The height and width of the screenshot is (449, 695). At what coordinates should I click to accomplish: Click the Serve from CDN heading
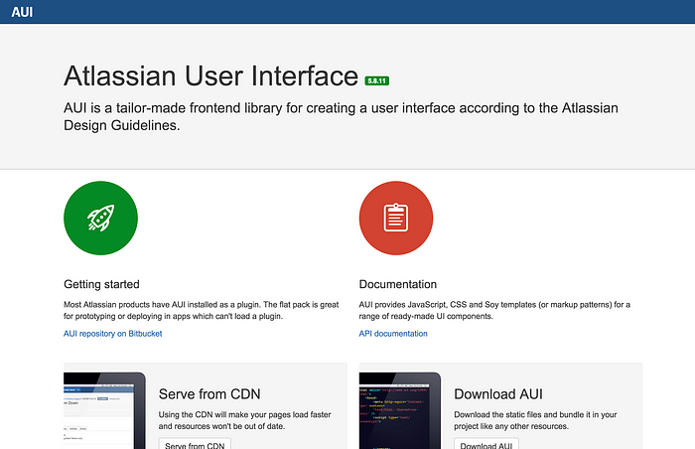[x=209, y=394]
